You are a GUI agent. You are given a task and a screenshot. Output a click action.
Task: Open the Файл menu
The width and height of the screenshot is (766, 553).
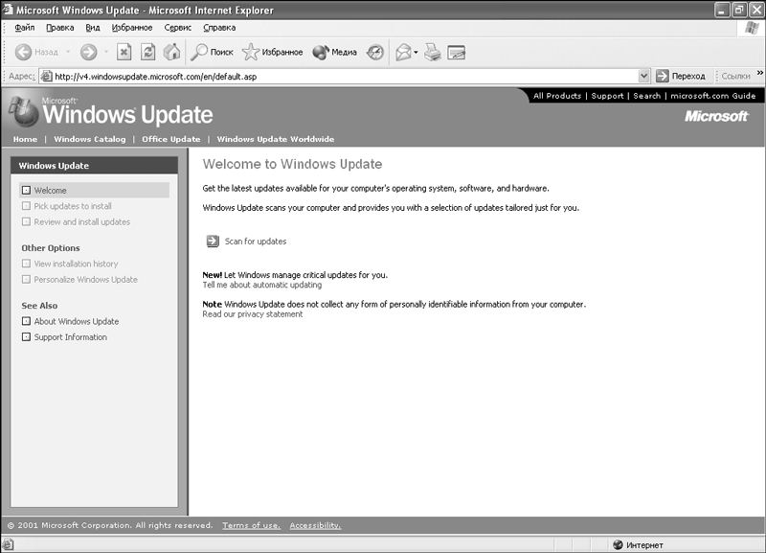(x=25, y=28)
